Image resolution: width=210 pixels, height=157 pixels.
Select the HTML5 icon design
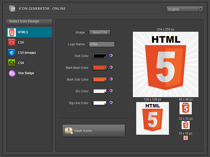[29, 32]
